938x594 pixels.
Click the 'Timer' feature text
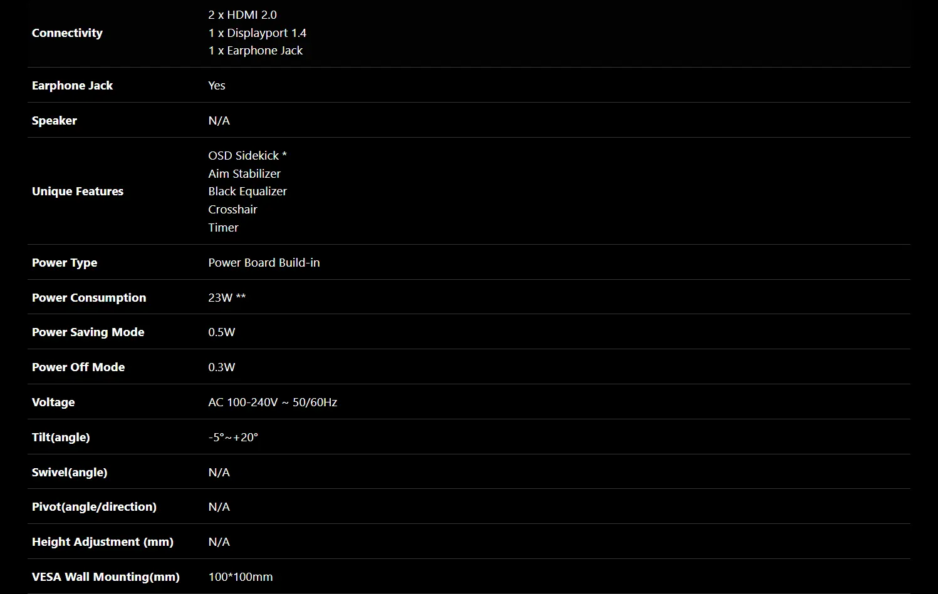(223, 228)
